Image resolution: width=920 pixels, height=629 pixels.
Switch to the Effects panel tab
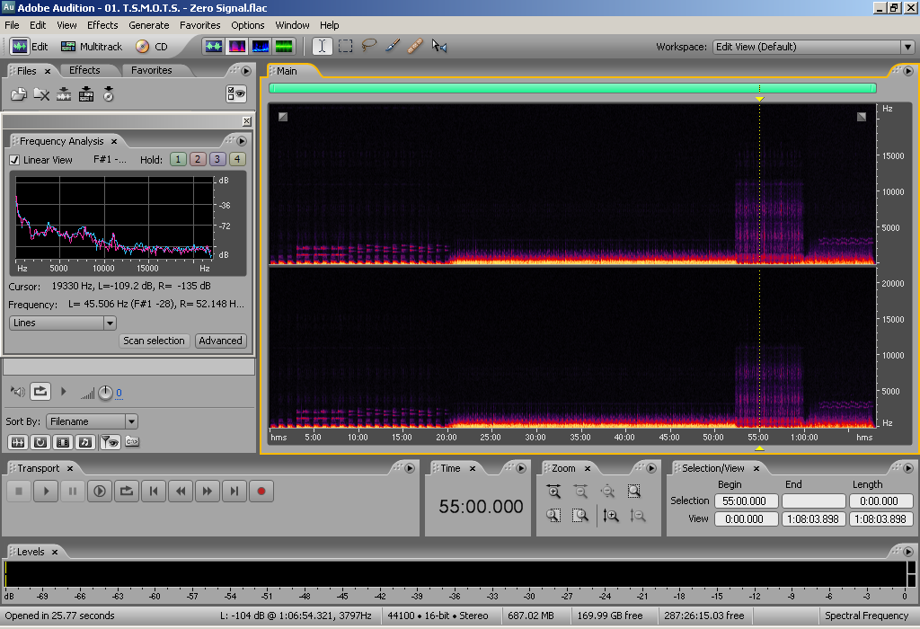[x=84, y=70]
